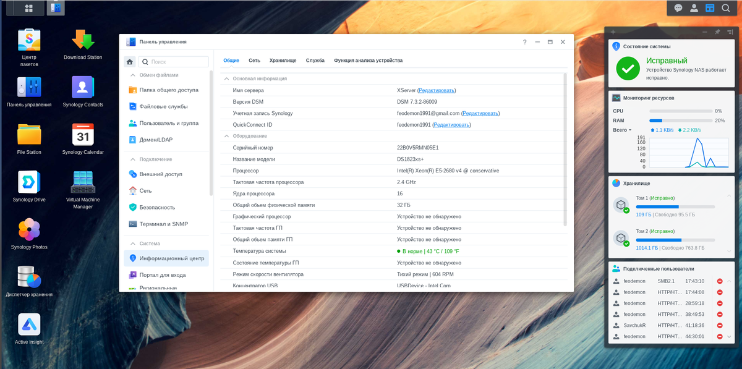Open the Всего network dropdown
Image resolution: width=742 pixels, height=369 pixels.
tap(622, 130)
